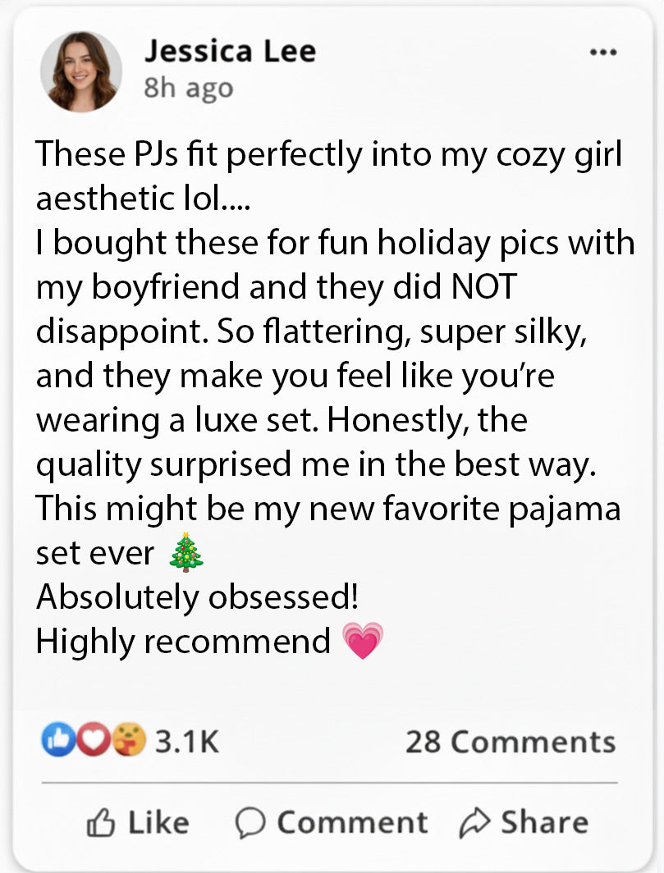Click the "8h ago" timestamp
The height and width of the screenshot is (873, 664).
point(188,88)
